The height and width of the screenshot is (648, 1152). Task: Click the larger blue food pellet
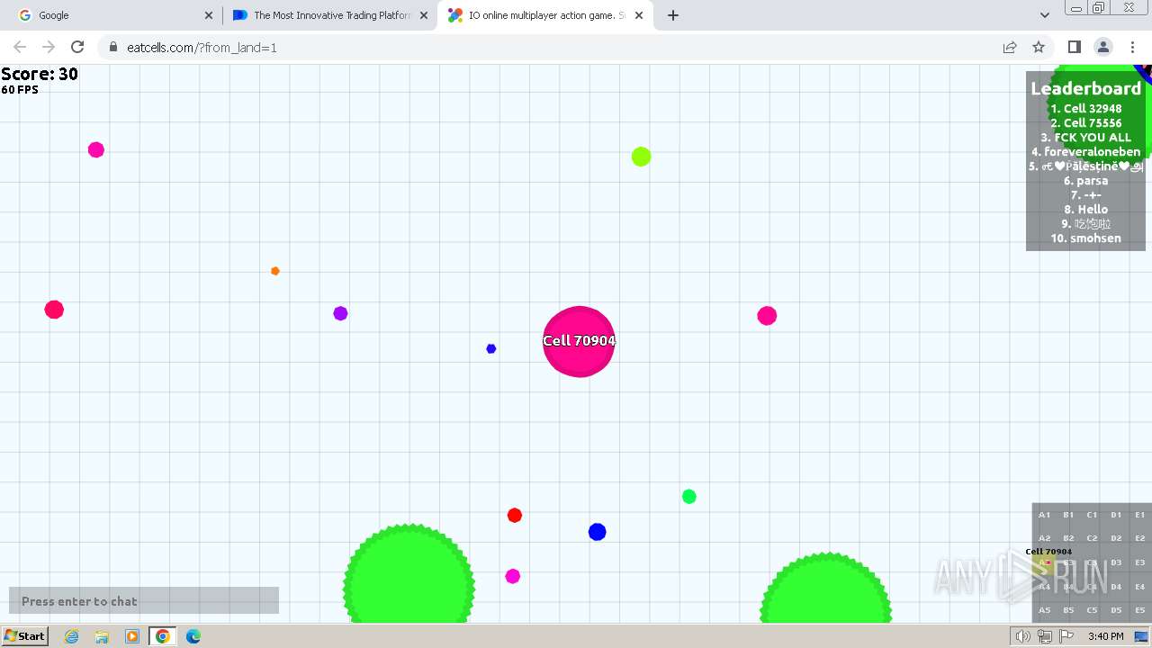coord(598,532)
